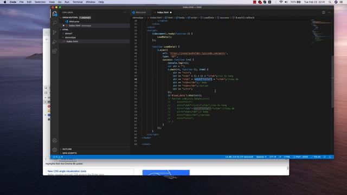
Task: Open the View menu
Action: pos(52,2)
